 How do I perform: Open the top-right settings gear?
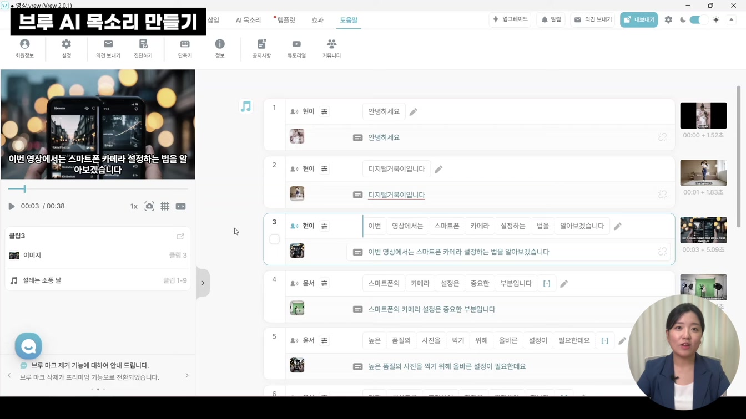click(668, 19)
